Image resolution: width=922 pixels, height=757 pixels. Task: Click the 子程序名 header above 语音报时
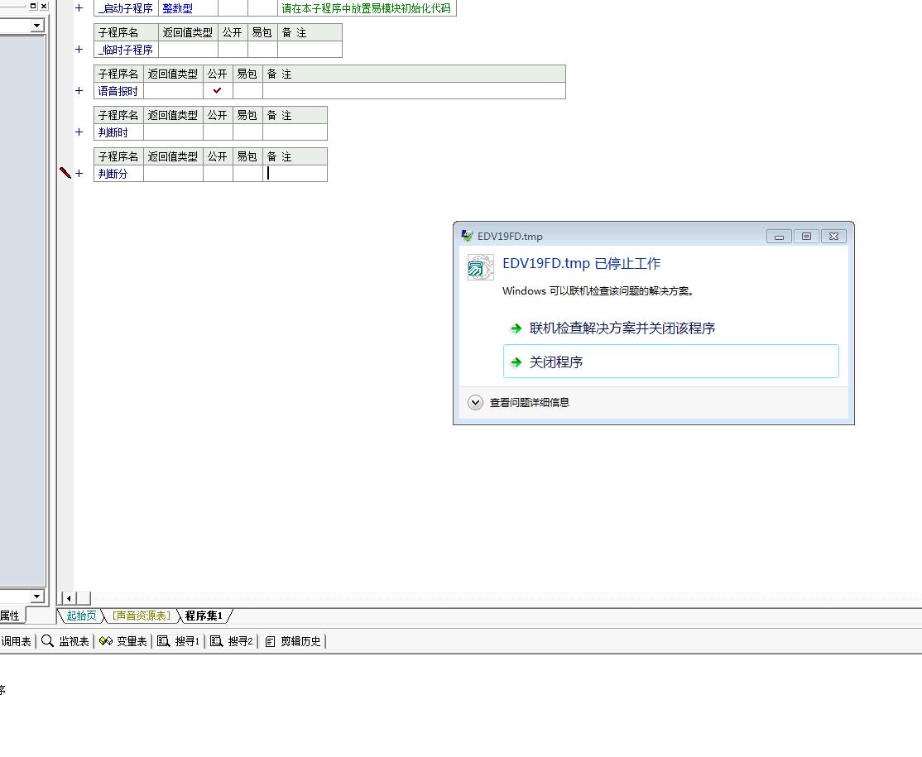[x=118, y=74]
